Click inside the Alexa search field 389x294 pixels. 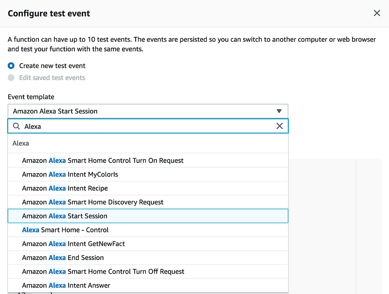146,126
